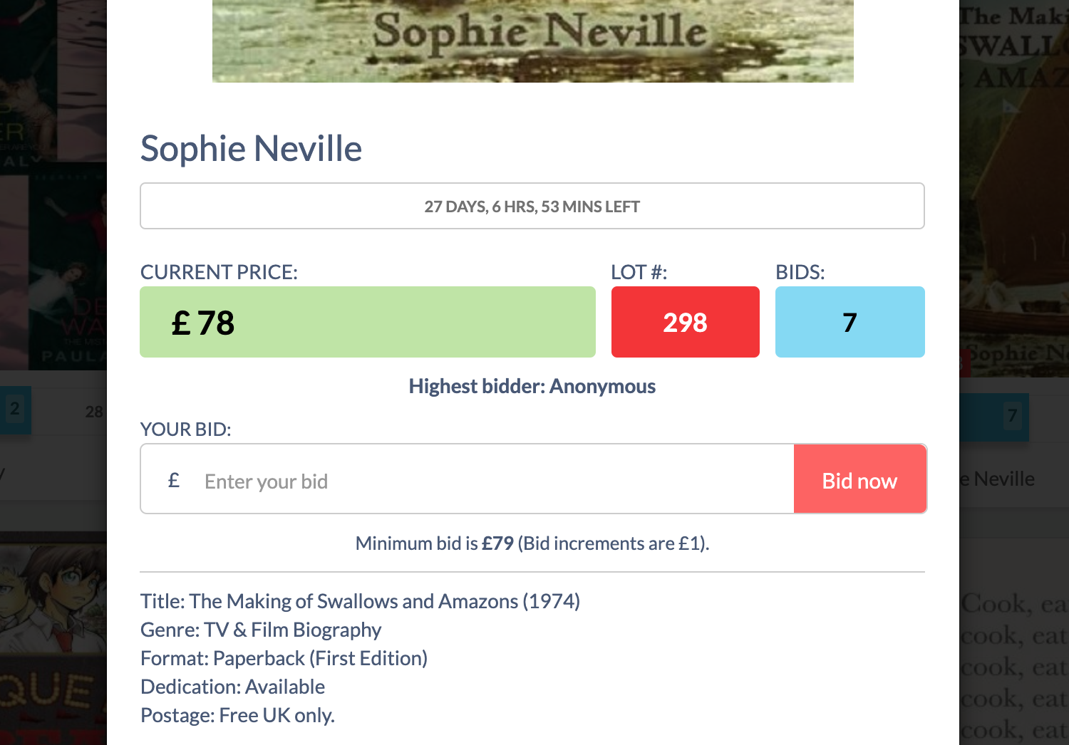
Task: Click the Highest bidder: Anonymous text
Action: 532,386
